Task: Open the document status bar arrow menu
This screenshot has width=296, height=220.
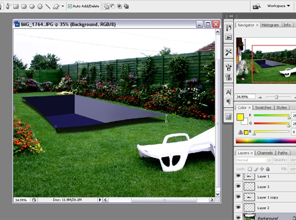Action: point(100,200)
